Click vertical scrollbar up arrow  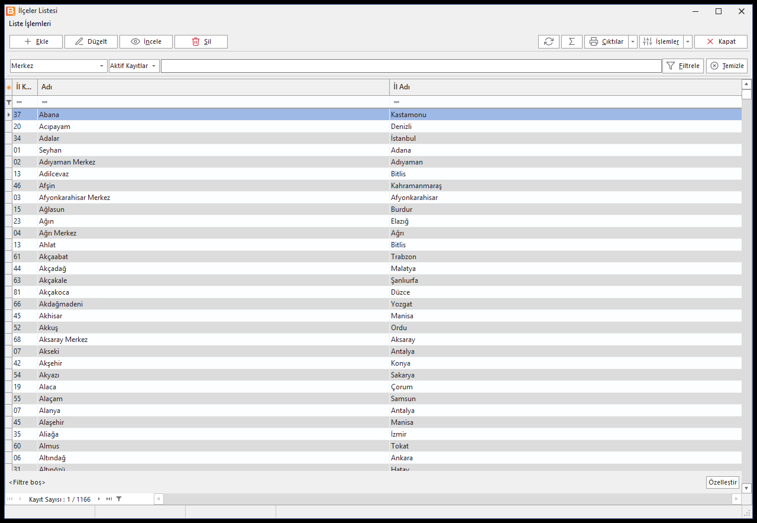pos(746,85)
